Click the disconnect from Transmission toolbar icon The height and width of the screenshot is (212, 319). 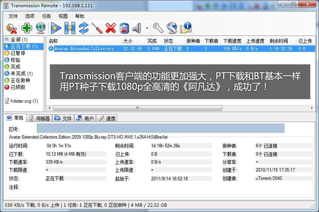click(x=11, y=28)
